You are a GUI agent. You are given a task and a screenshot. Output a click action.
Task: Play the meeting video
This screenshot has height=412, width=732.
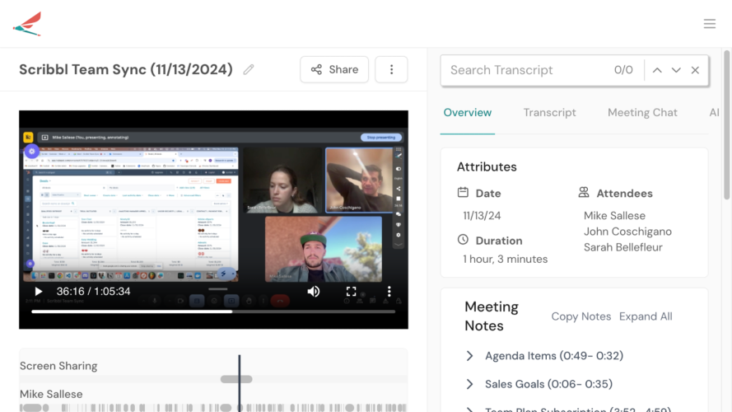point(38,292)
